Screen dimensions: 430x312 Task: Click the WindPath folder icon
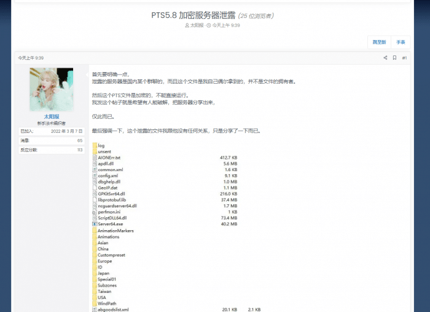(94, 303)
